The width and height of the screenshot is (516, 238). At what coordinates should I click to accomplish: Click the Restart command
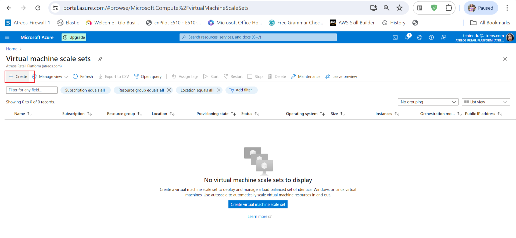point(233,77)
